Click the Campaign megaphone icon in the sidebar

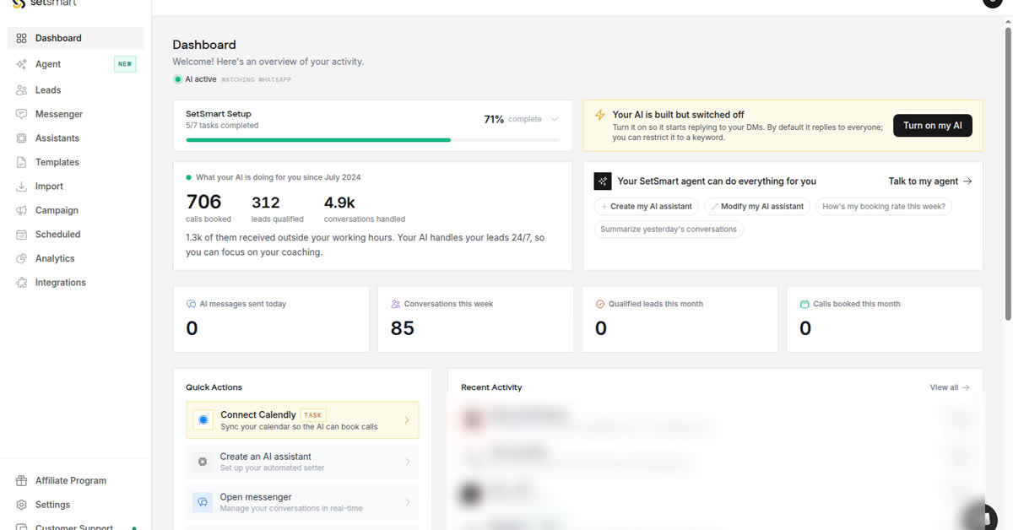point(21,210)
